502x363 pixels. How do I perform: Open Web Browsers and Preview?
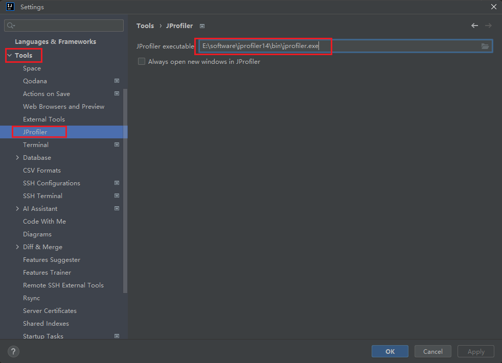point(64,107)
